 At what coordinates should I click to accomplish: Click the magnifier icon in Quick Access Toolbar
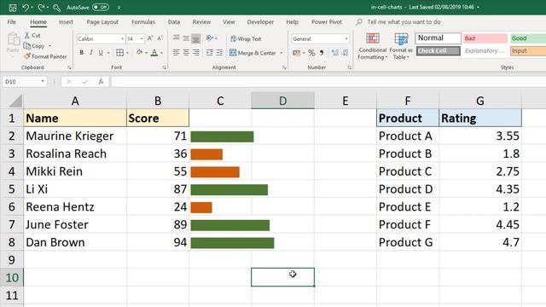pos(56,8)
